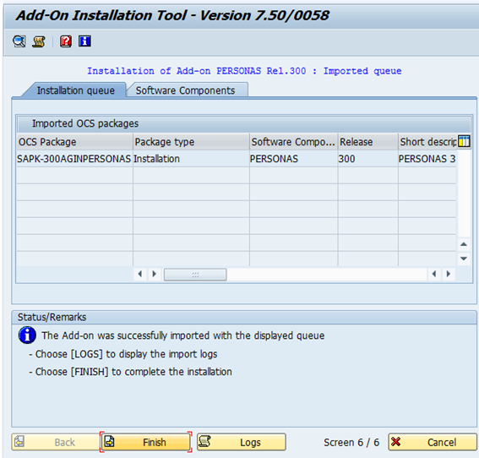Click the left horizontal scroll-left arrow
This screenshot has width=479, height=458.
point(140,274)
